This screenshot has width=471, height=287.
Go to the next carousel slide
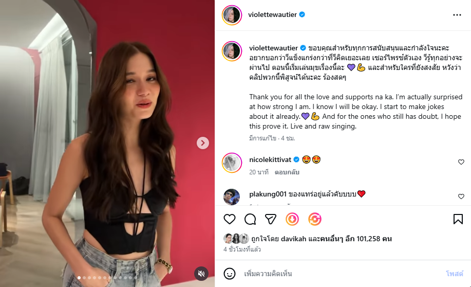203,143
